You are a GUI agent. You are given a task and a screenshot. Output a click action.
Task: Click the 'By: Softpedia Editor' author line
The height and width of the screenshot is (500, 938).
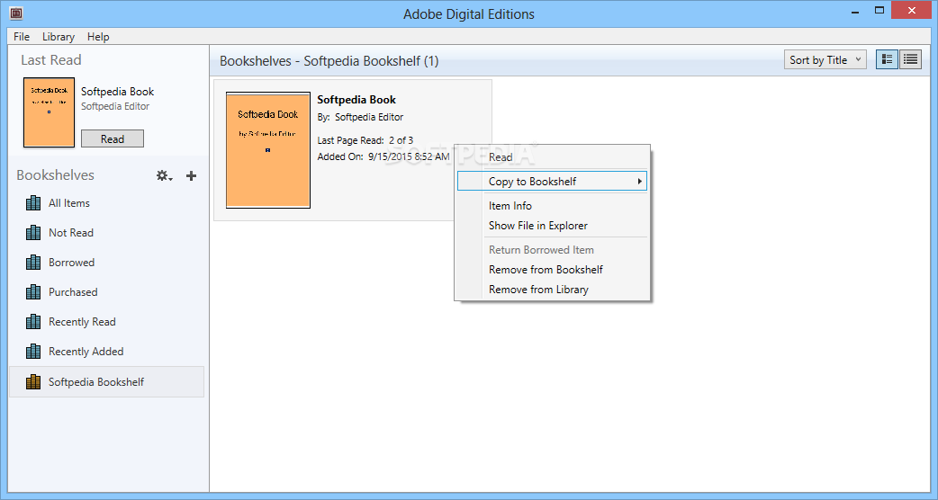pyautogui.click(x=360, y=117)
